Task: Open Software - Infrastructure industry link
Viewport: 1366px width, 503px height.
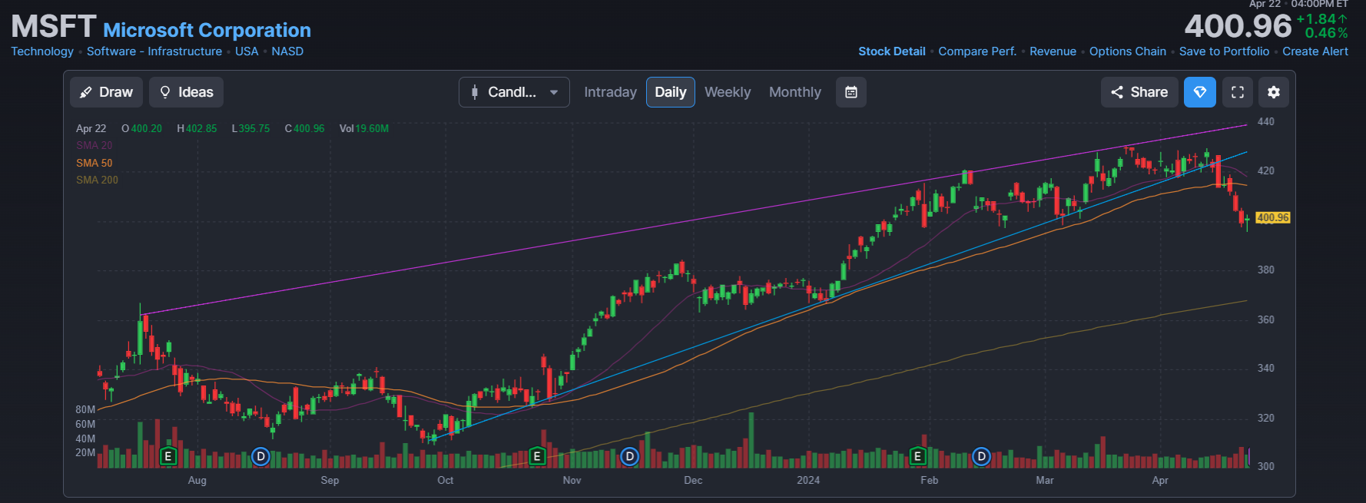Action: tap(154, 51)
